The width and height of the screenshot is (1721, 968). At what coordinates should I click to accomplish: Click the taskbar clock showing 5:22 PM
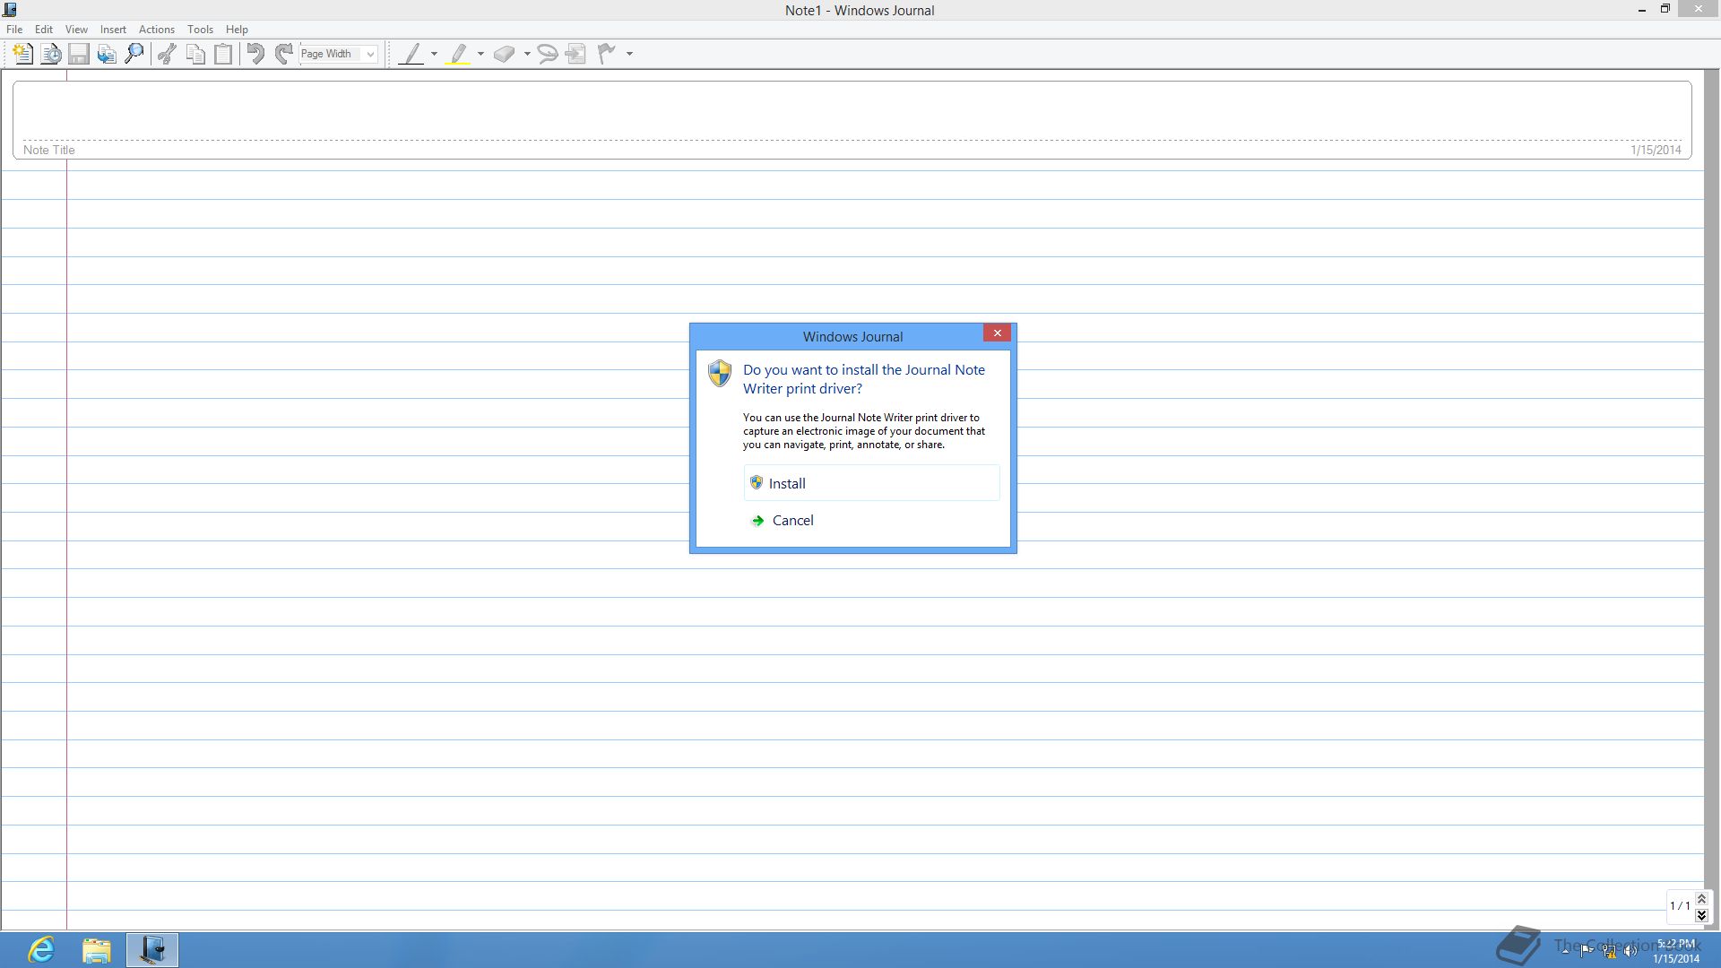pyautogui.click(x=1676, y=951)
